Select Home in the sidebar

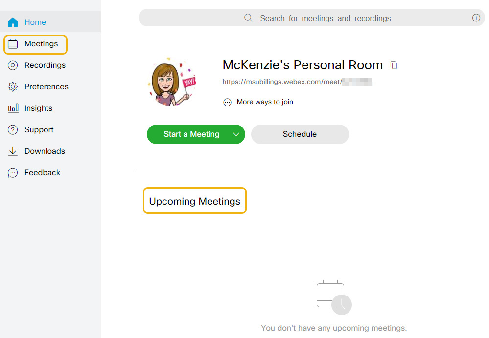(x=35, y=22)
